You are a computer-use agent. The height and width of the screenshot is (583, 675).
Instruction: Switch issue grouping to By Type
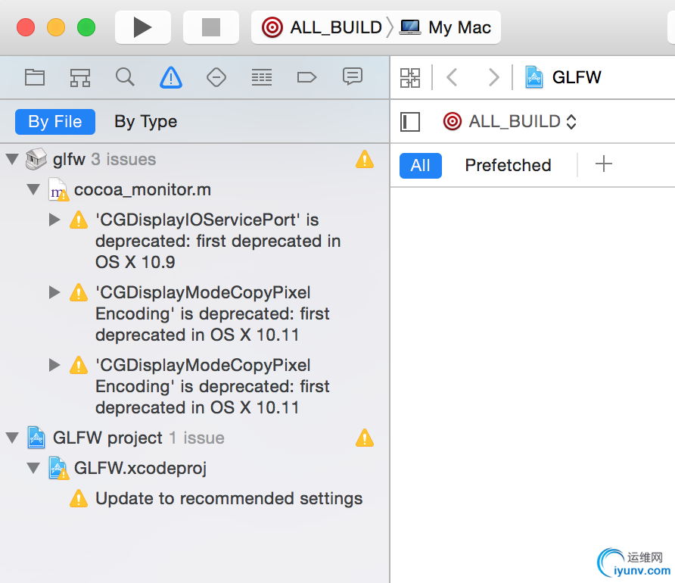coord(145,121)
